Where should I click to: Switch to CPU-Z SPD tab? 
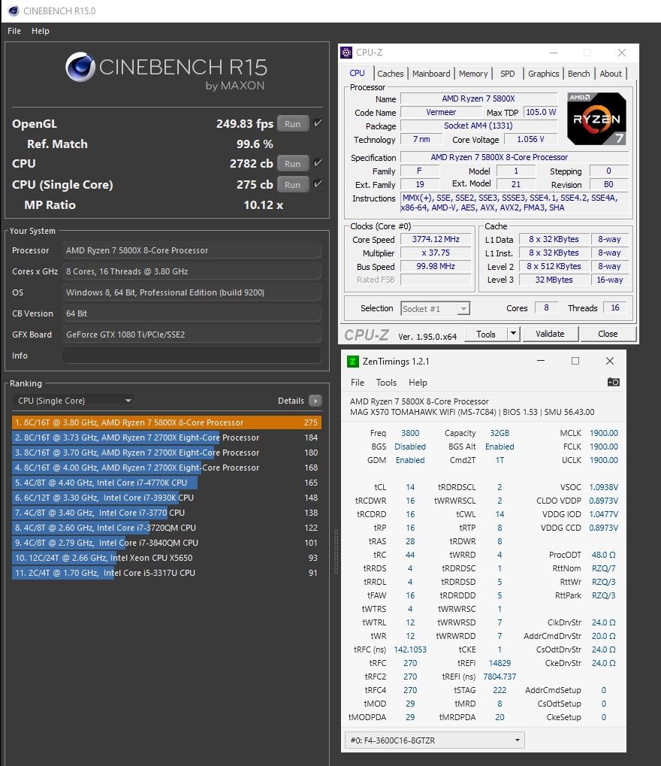pos(508,74)
